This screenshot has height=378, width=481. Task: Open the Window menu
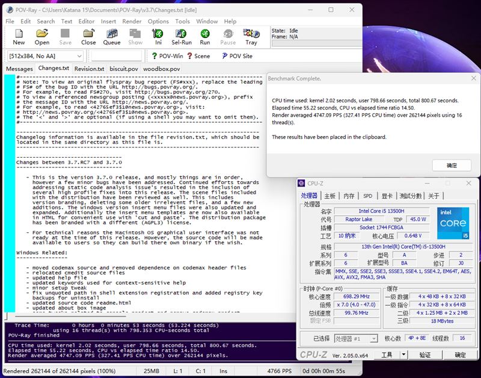(x=207, y=21)
